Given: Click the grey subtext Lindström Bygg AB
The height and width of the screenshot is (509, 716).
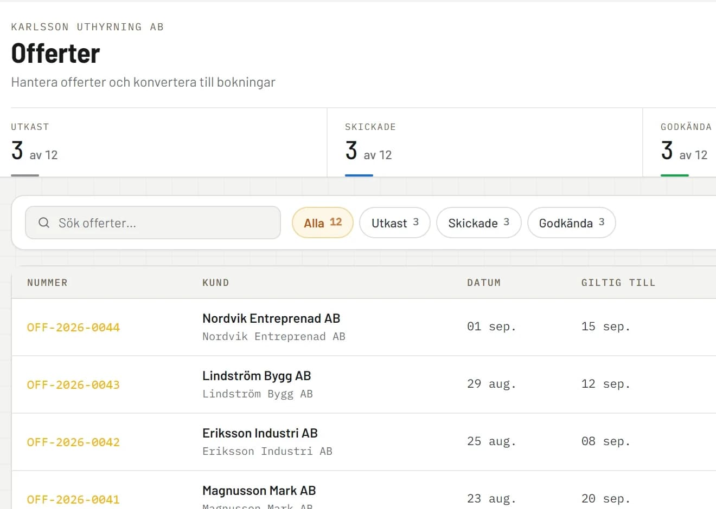Looking at the screenshot, I should [258, 394].
